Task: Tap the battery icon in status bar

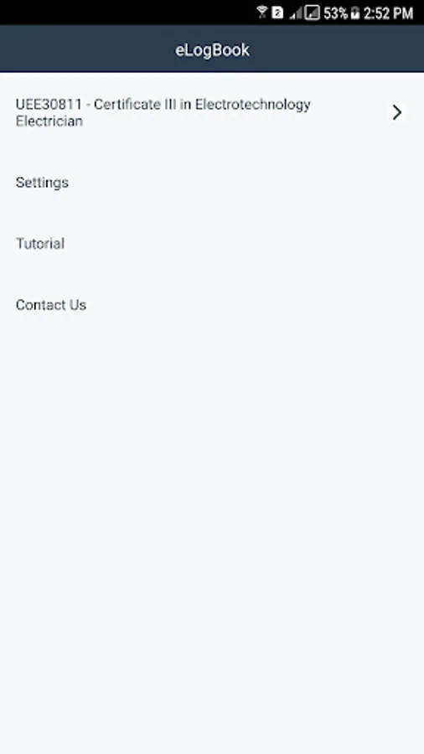Action: point(354,13)
